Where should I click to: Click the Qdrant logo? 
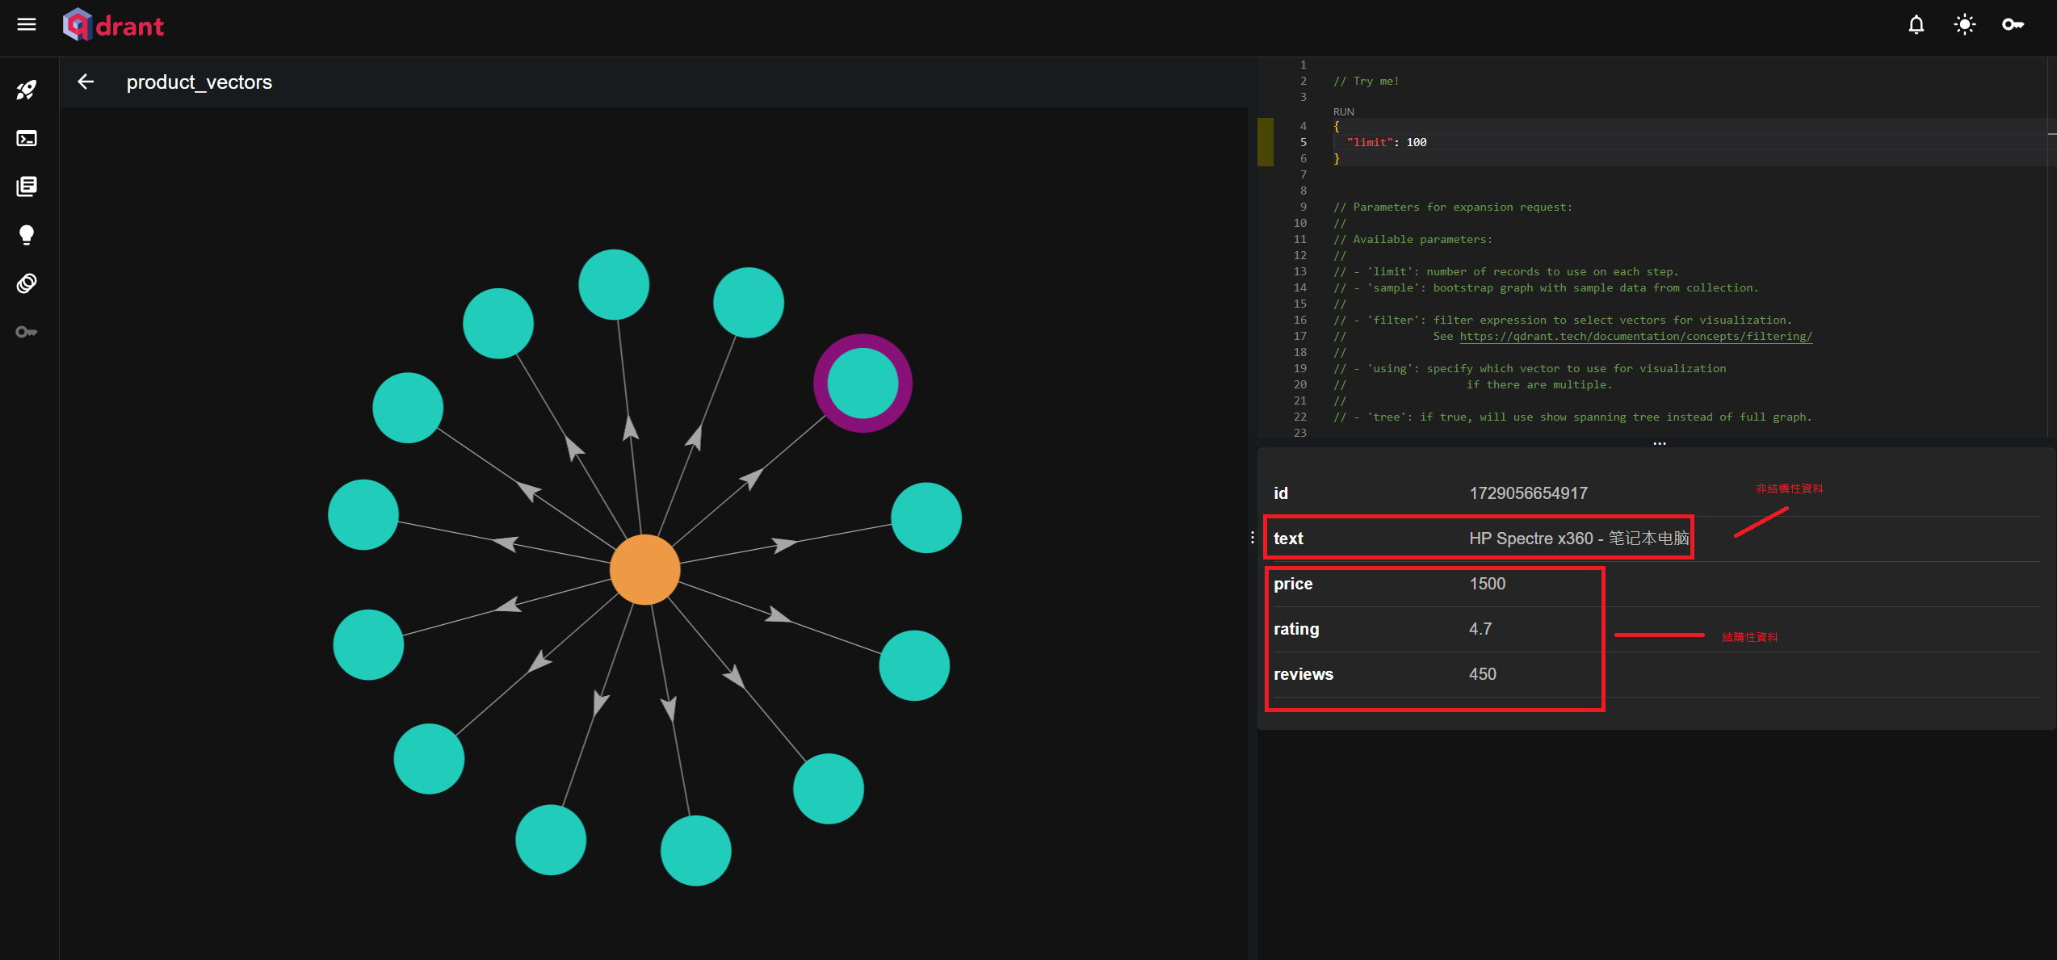(x=113, y=26)
